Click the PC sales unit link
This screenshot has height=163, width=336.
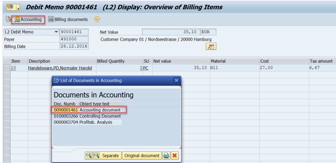(x=146, y=68)
